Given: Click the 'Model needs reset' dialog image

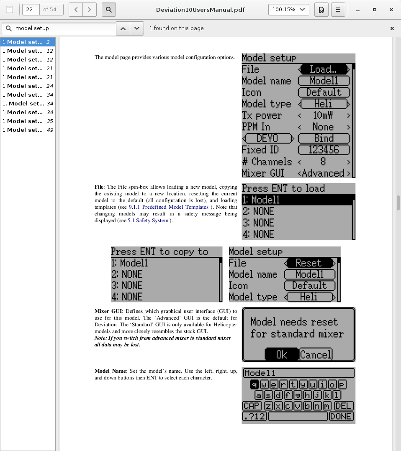Looking at the screenshot, I should (x=298, y=335).
